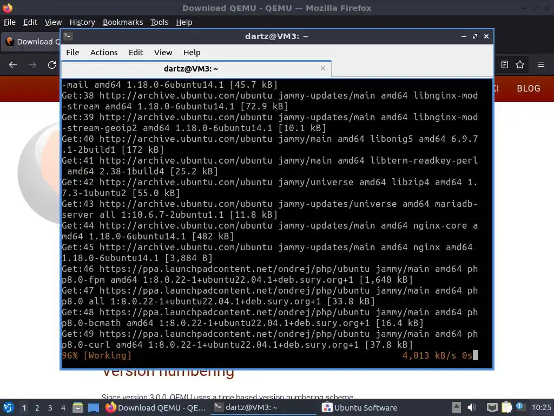Click the Get:49 php8.0-curl terminal line
The image size is (554, 416).
coord(269,339)
